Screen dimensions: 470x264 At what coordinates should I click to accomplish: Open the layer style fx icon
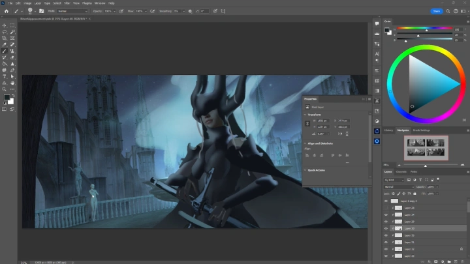click(x=430, y=261)
